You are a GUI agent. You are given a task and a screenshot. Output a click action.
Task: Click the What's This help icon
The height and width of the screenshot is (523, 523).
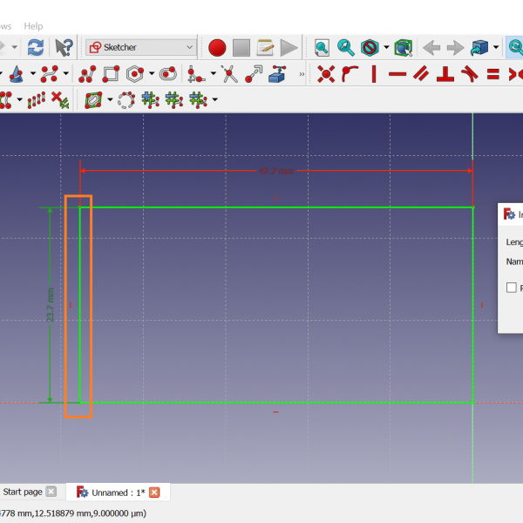click(64, 47)
